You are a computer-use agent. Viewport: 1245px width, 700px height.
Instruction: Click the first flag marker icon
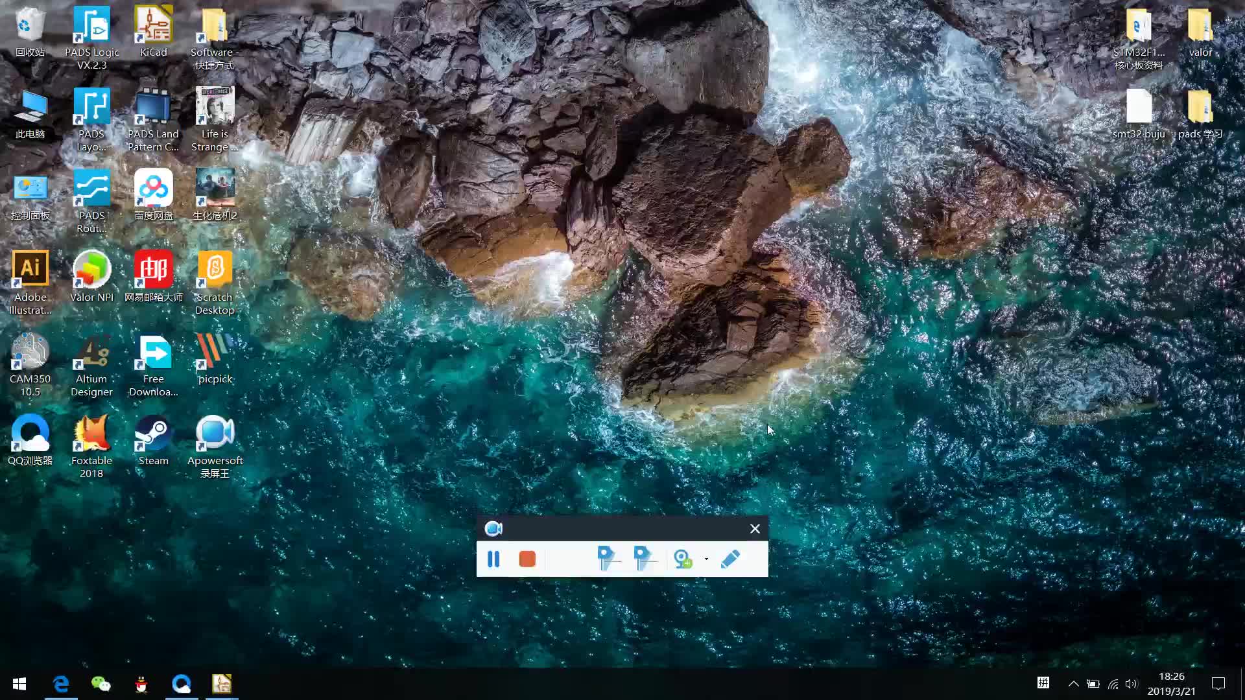(x=608, y=559)
